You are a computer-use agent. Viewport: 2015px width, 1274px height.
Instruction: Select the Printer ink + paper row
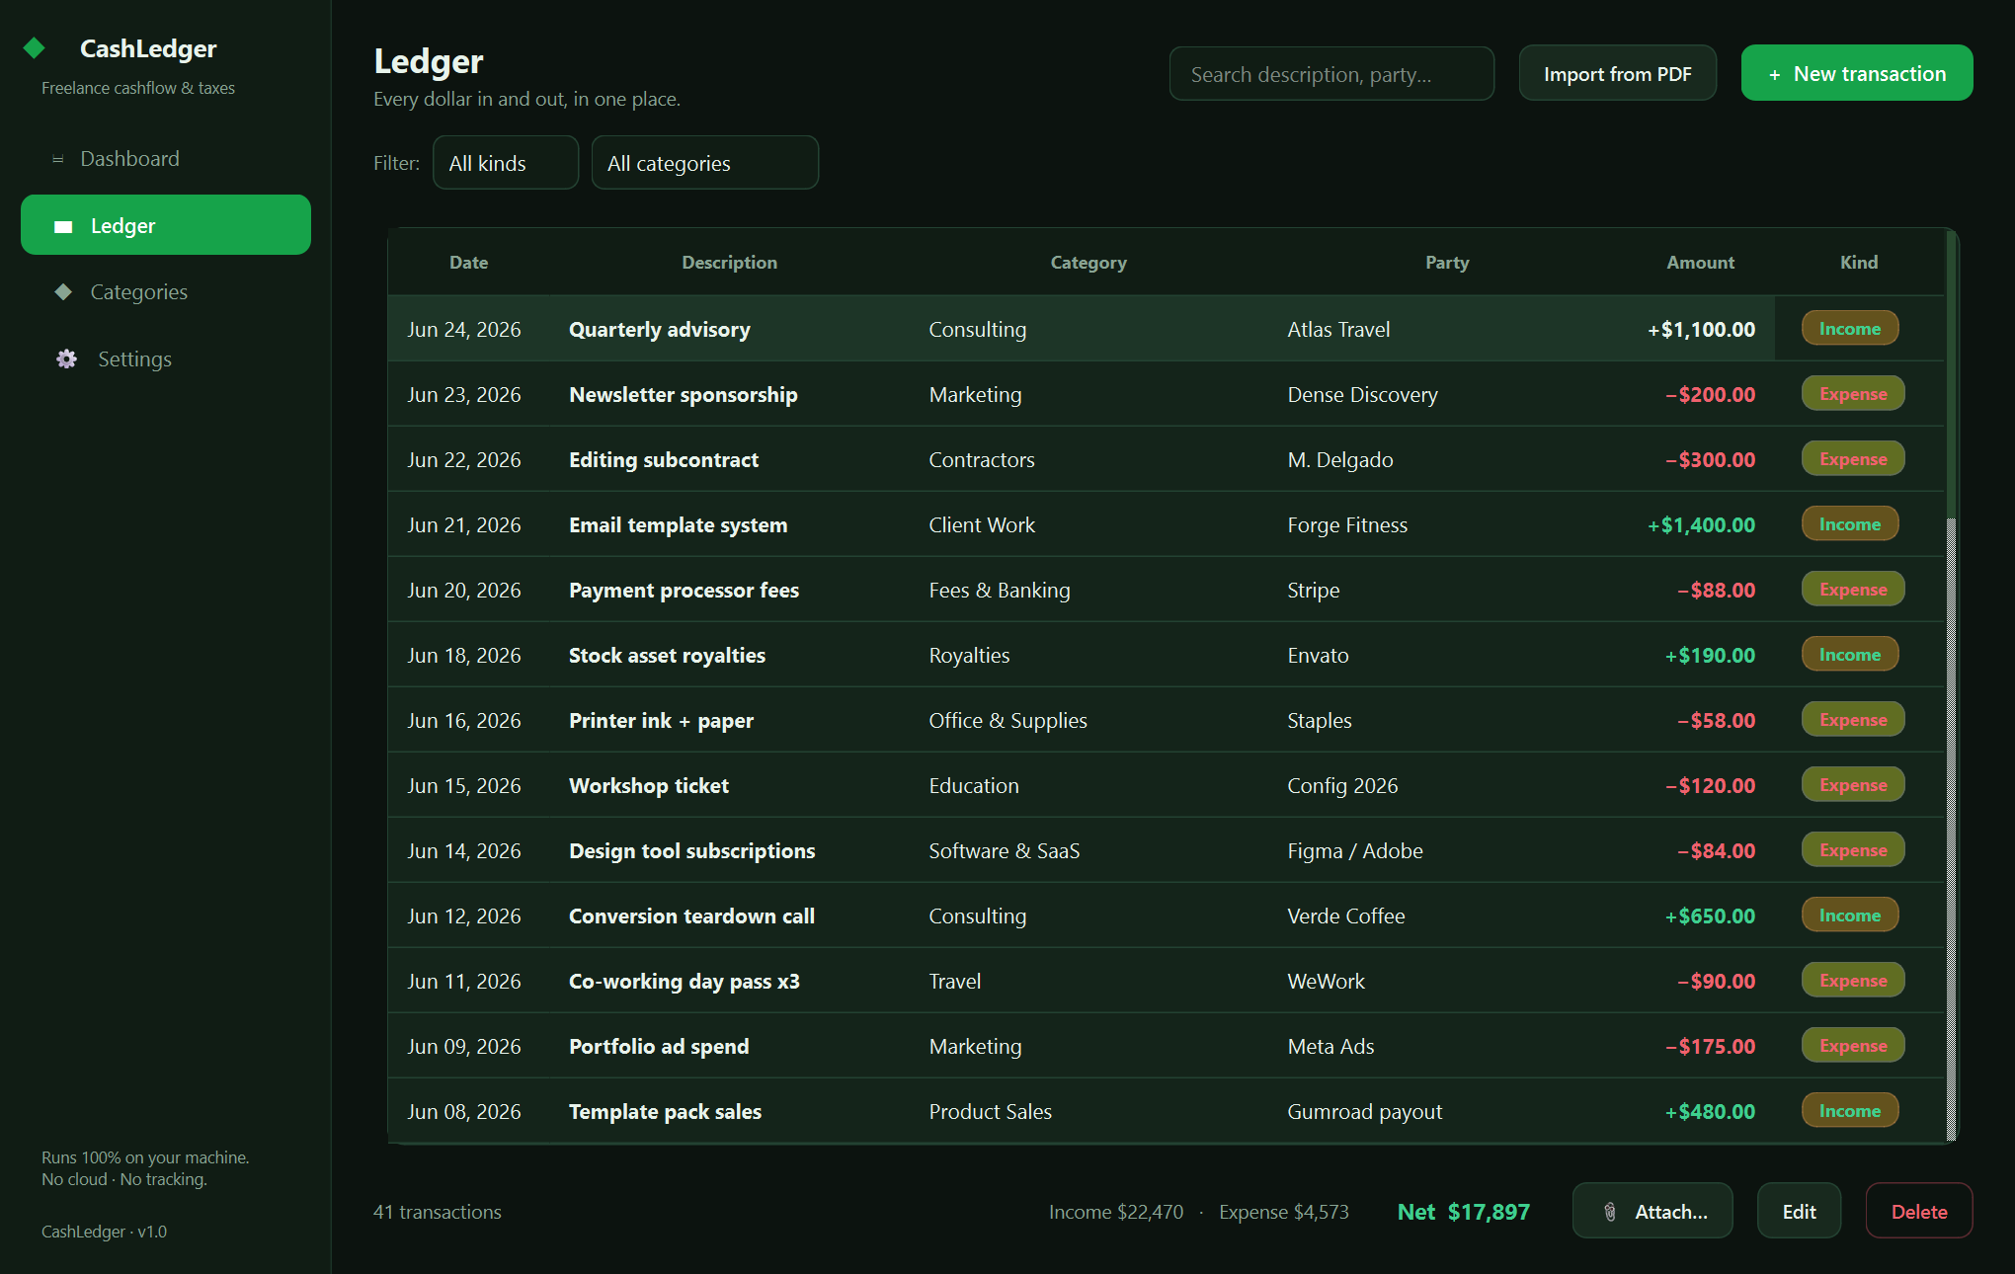(1166, 720)
